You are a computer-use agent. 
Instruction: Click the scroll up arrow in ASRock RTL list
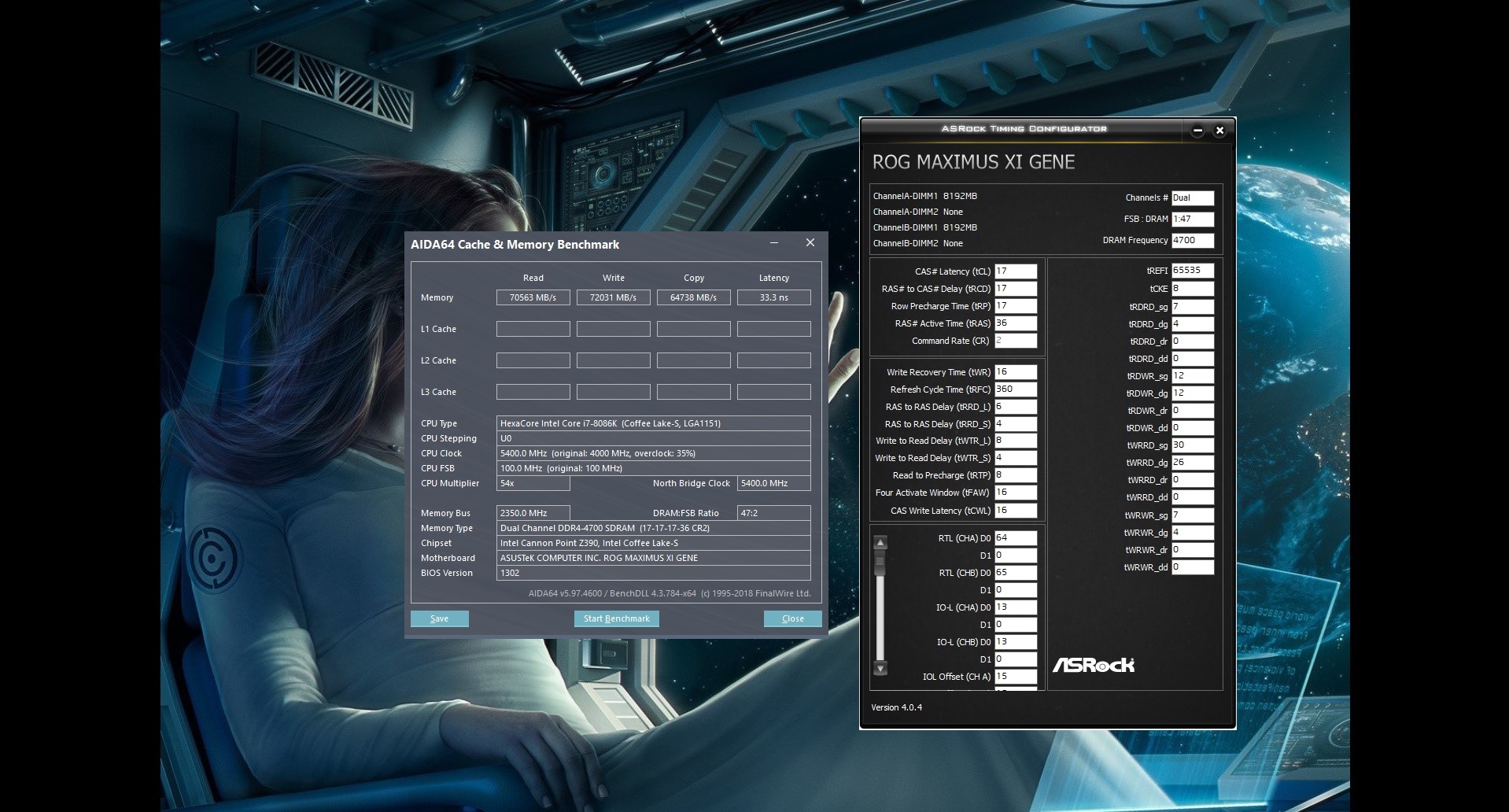[x=880, y=542]
